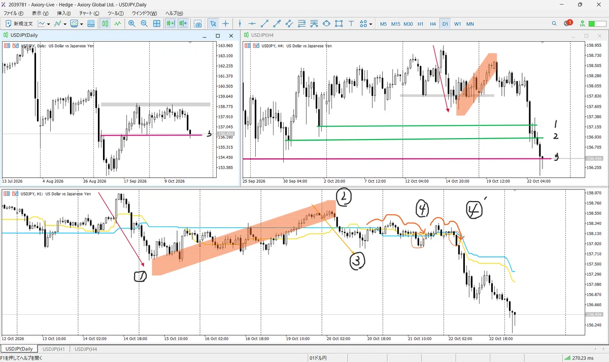Select the ellipse shape tool
The height and width of the screenshot is (362, 609).
point(326,24)
